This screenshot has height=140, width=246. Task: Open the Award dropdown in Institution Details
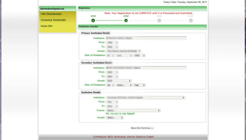click(114, 118)
